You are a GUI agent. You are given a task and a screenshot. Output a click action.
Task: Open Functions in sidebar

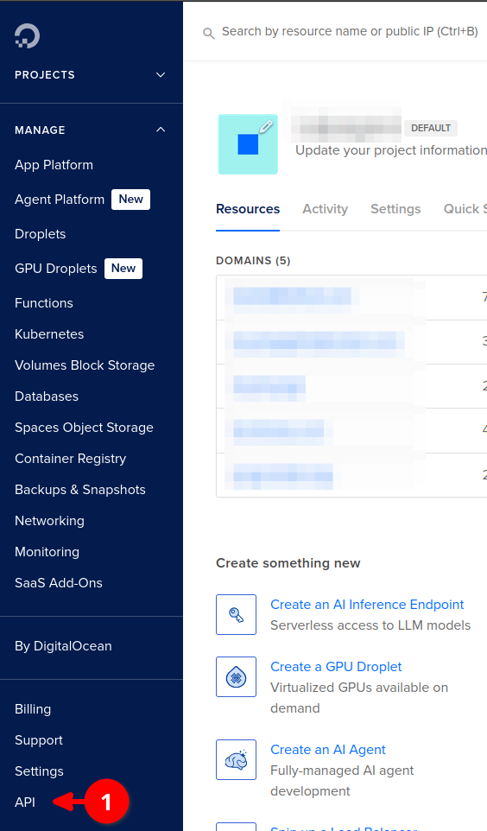coord(43,303)
